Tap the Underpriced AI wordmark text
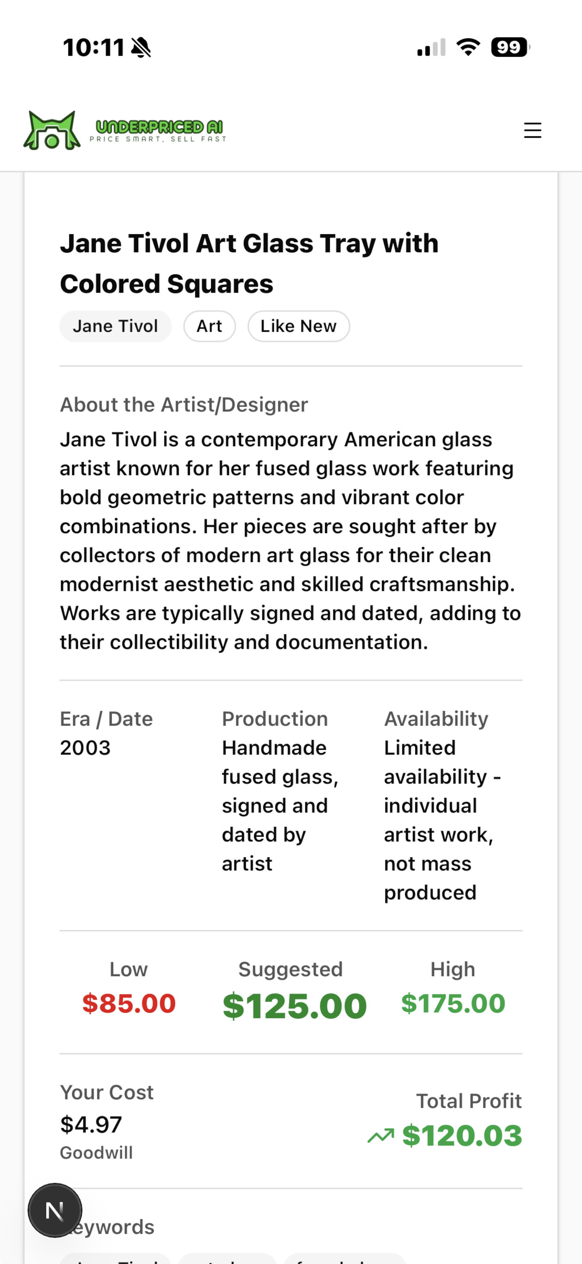The image size is (582, 1264). (158, 131)
